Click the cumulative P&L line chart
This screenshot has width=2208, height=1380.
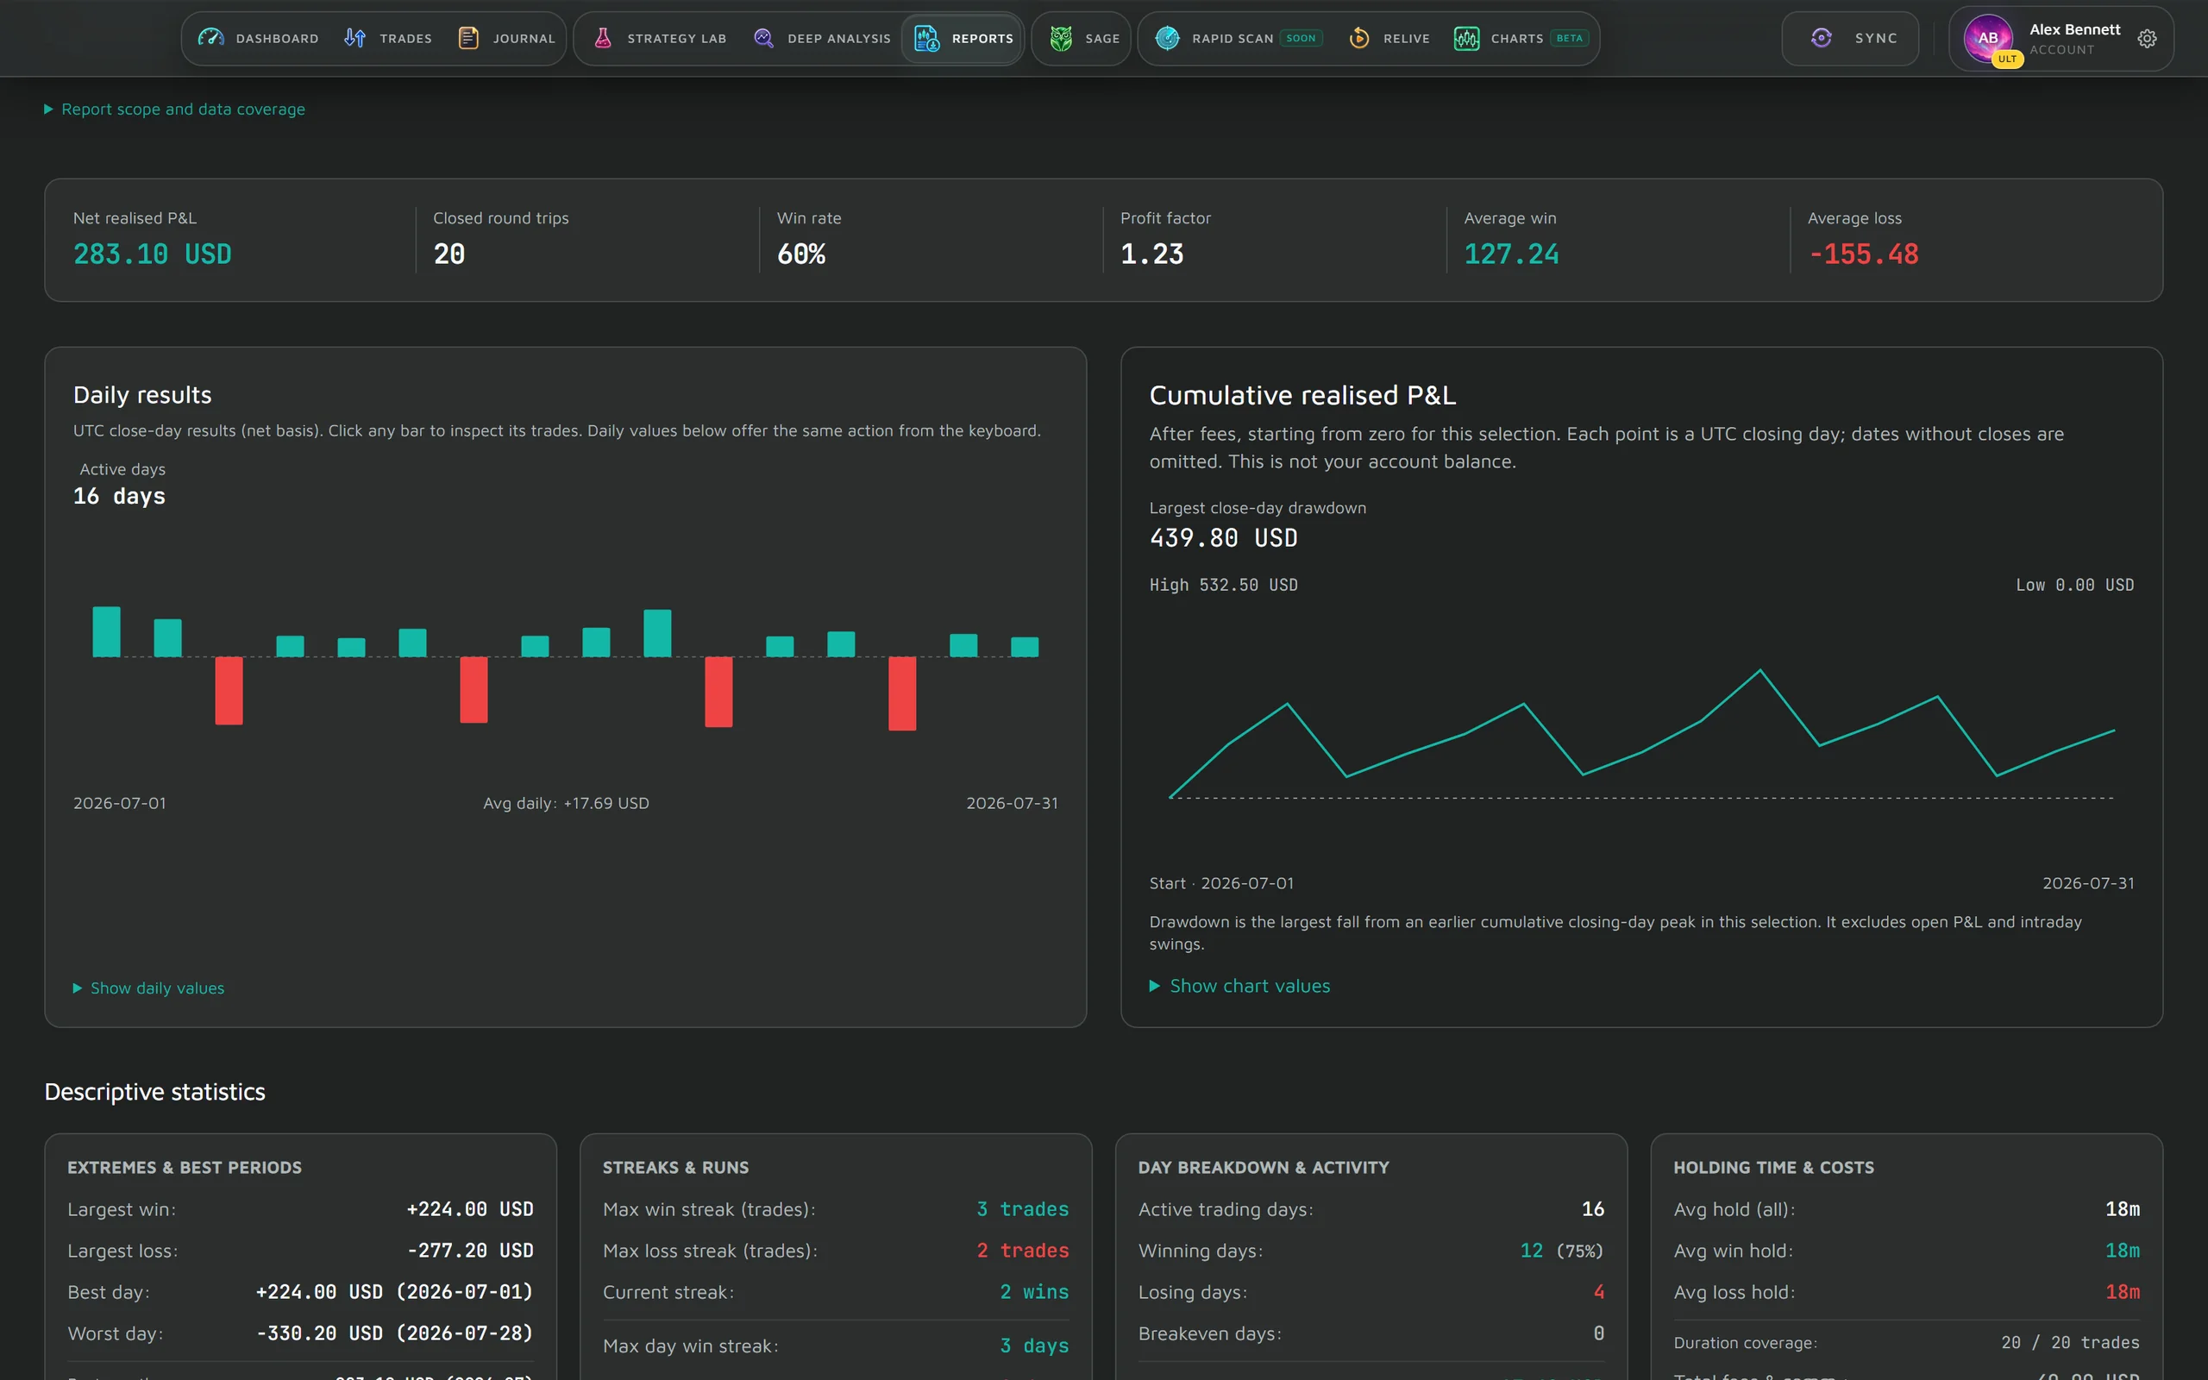pyautogui.click(x=1641, y=735)
